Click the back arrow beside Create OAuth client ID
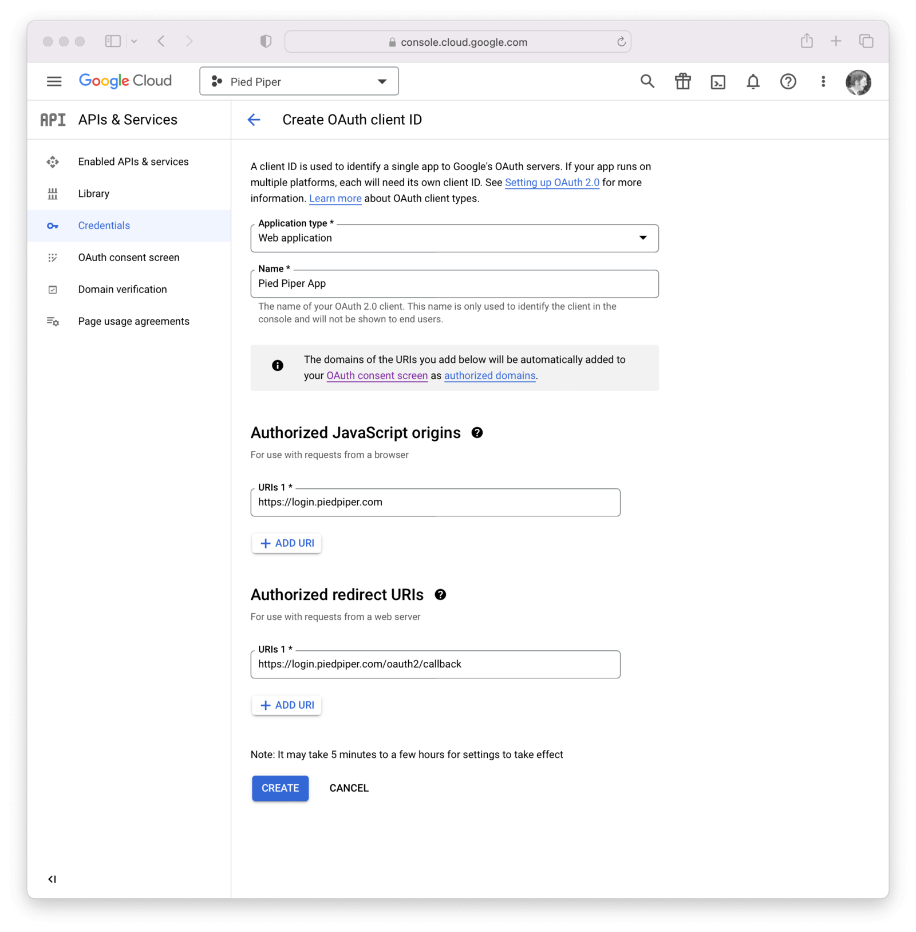Viewport: 916px width, 932px height. (x=254, y=120)
